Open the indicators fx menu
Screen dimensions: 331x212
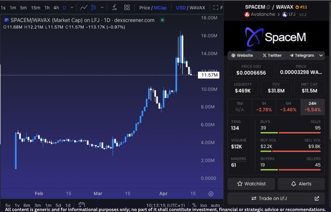[114, 8]
